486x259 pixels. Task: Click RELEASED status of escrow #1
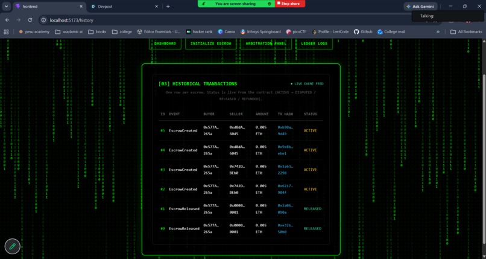312,209
